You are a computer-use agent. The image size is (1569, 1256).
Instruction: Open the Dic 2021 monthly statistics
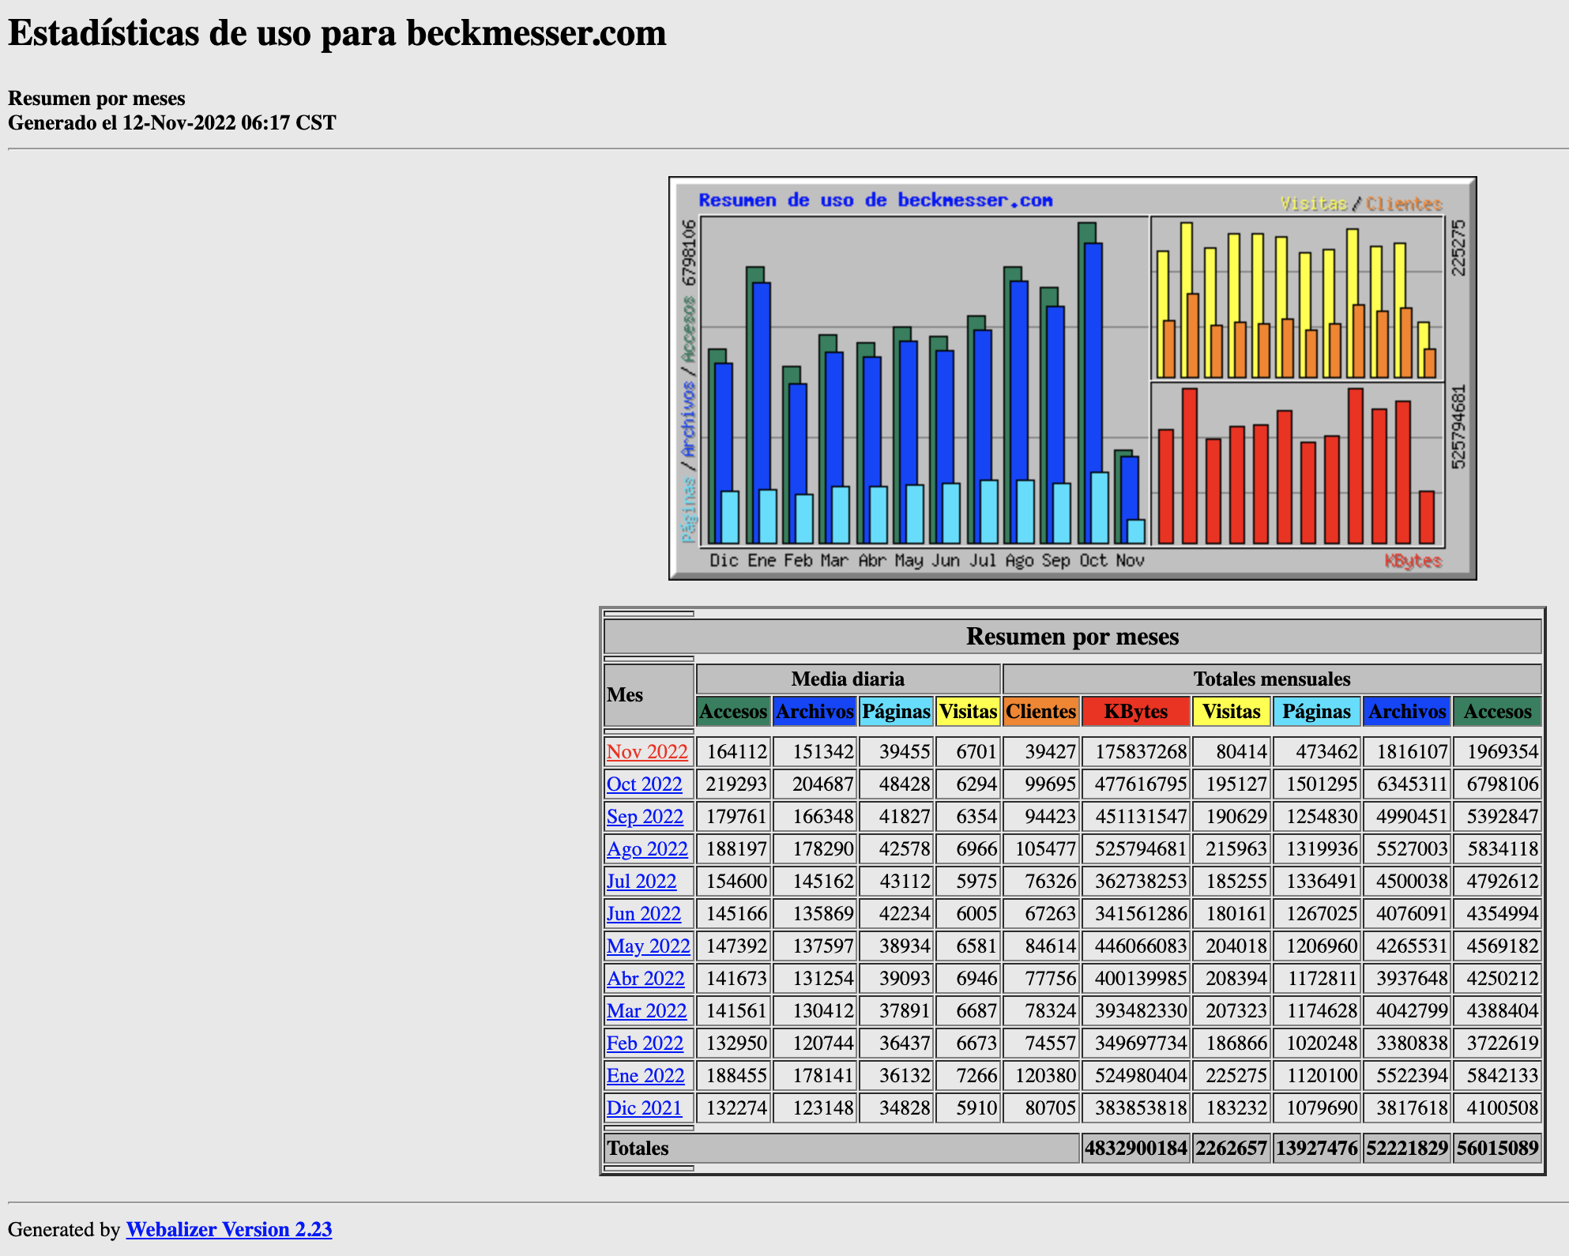pos(644,1107)
